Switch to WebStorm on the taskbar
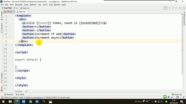This screenshot has width=186, height=104. tap(17, 101)
